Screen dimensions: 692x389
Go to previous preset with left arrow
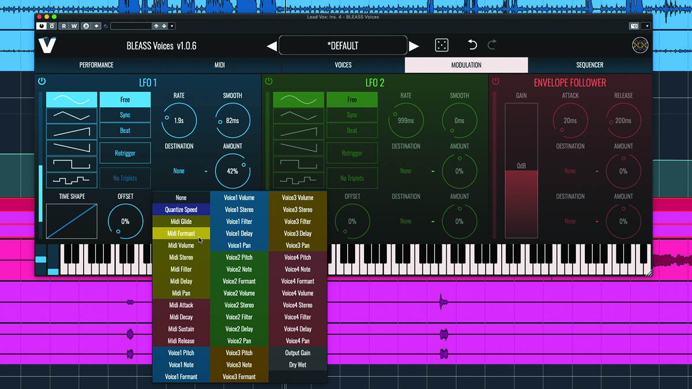point(272,46)
